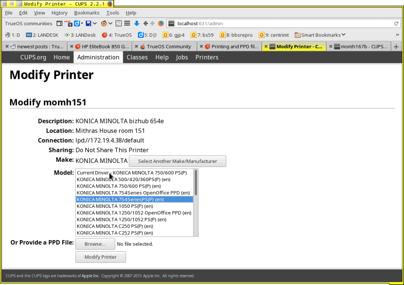Image resolution: width=404 pixels, height=285 pixels.
Task: Click the 'Apple Inc.' footer link
Action: (x=90, y=276)
